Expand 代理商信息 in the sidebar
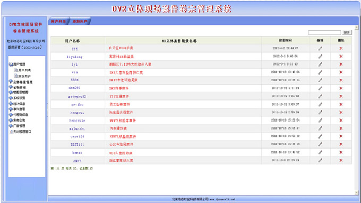The height and width of the screenshot is (203, 361). coord(11,115)
